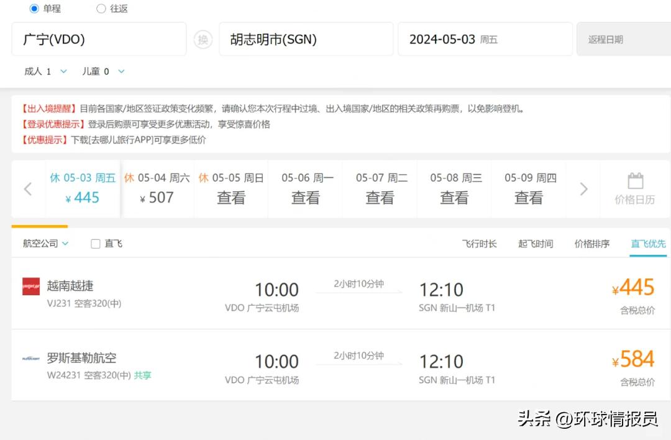Viewport: 671px width, 440px height.
Task: Click the right arrow to see later dates
Action: tap(583, 189)
